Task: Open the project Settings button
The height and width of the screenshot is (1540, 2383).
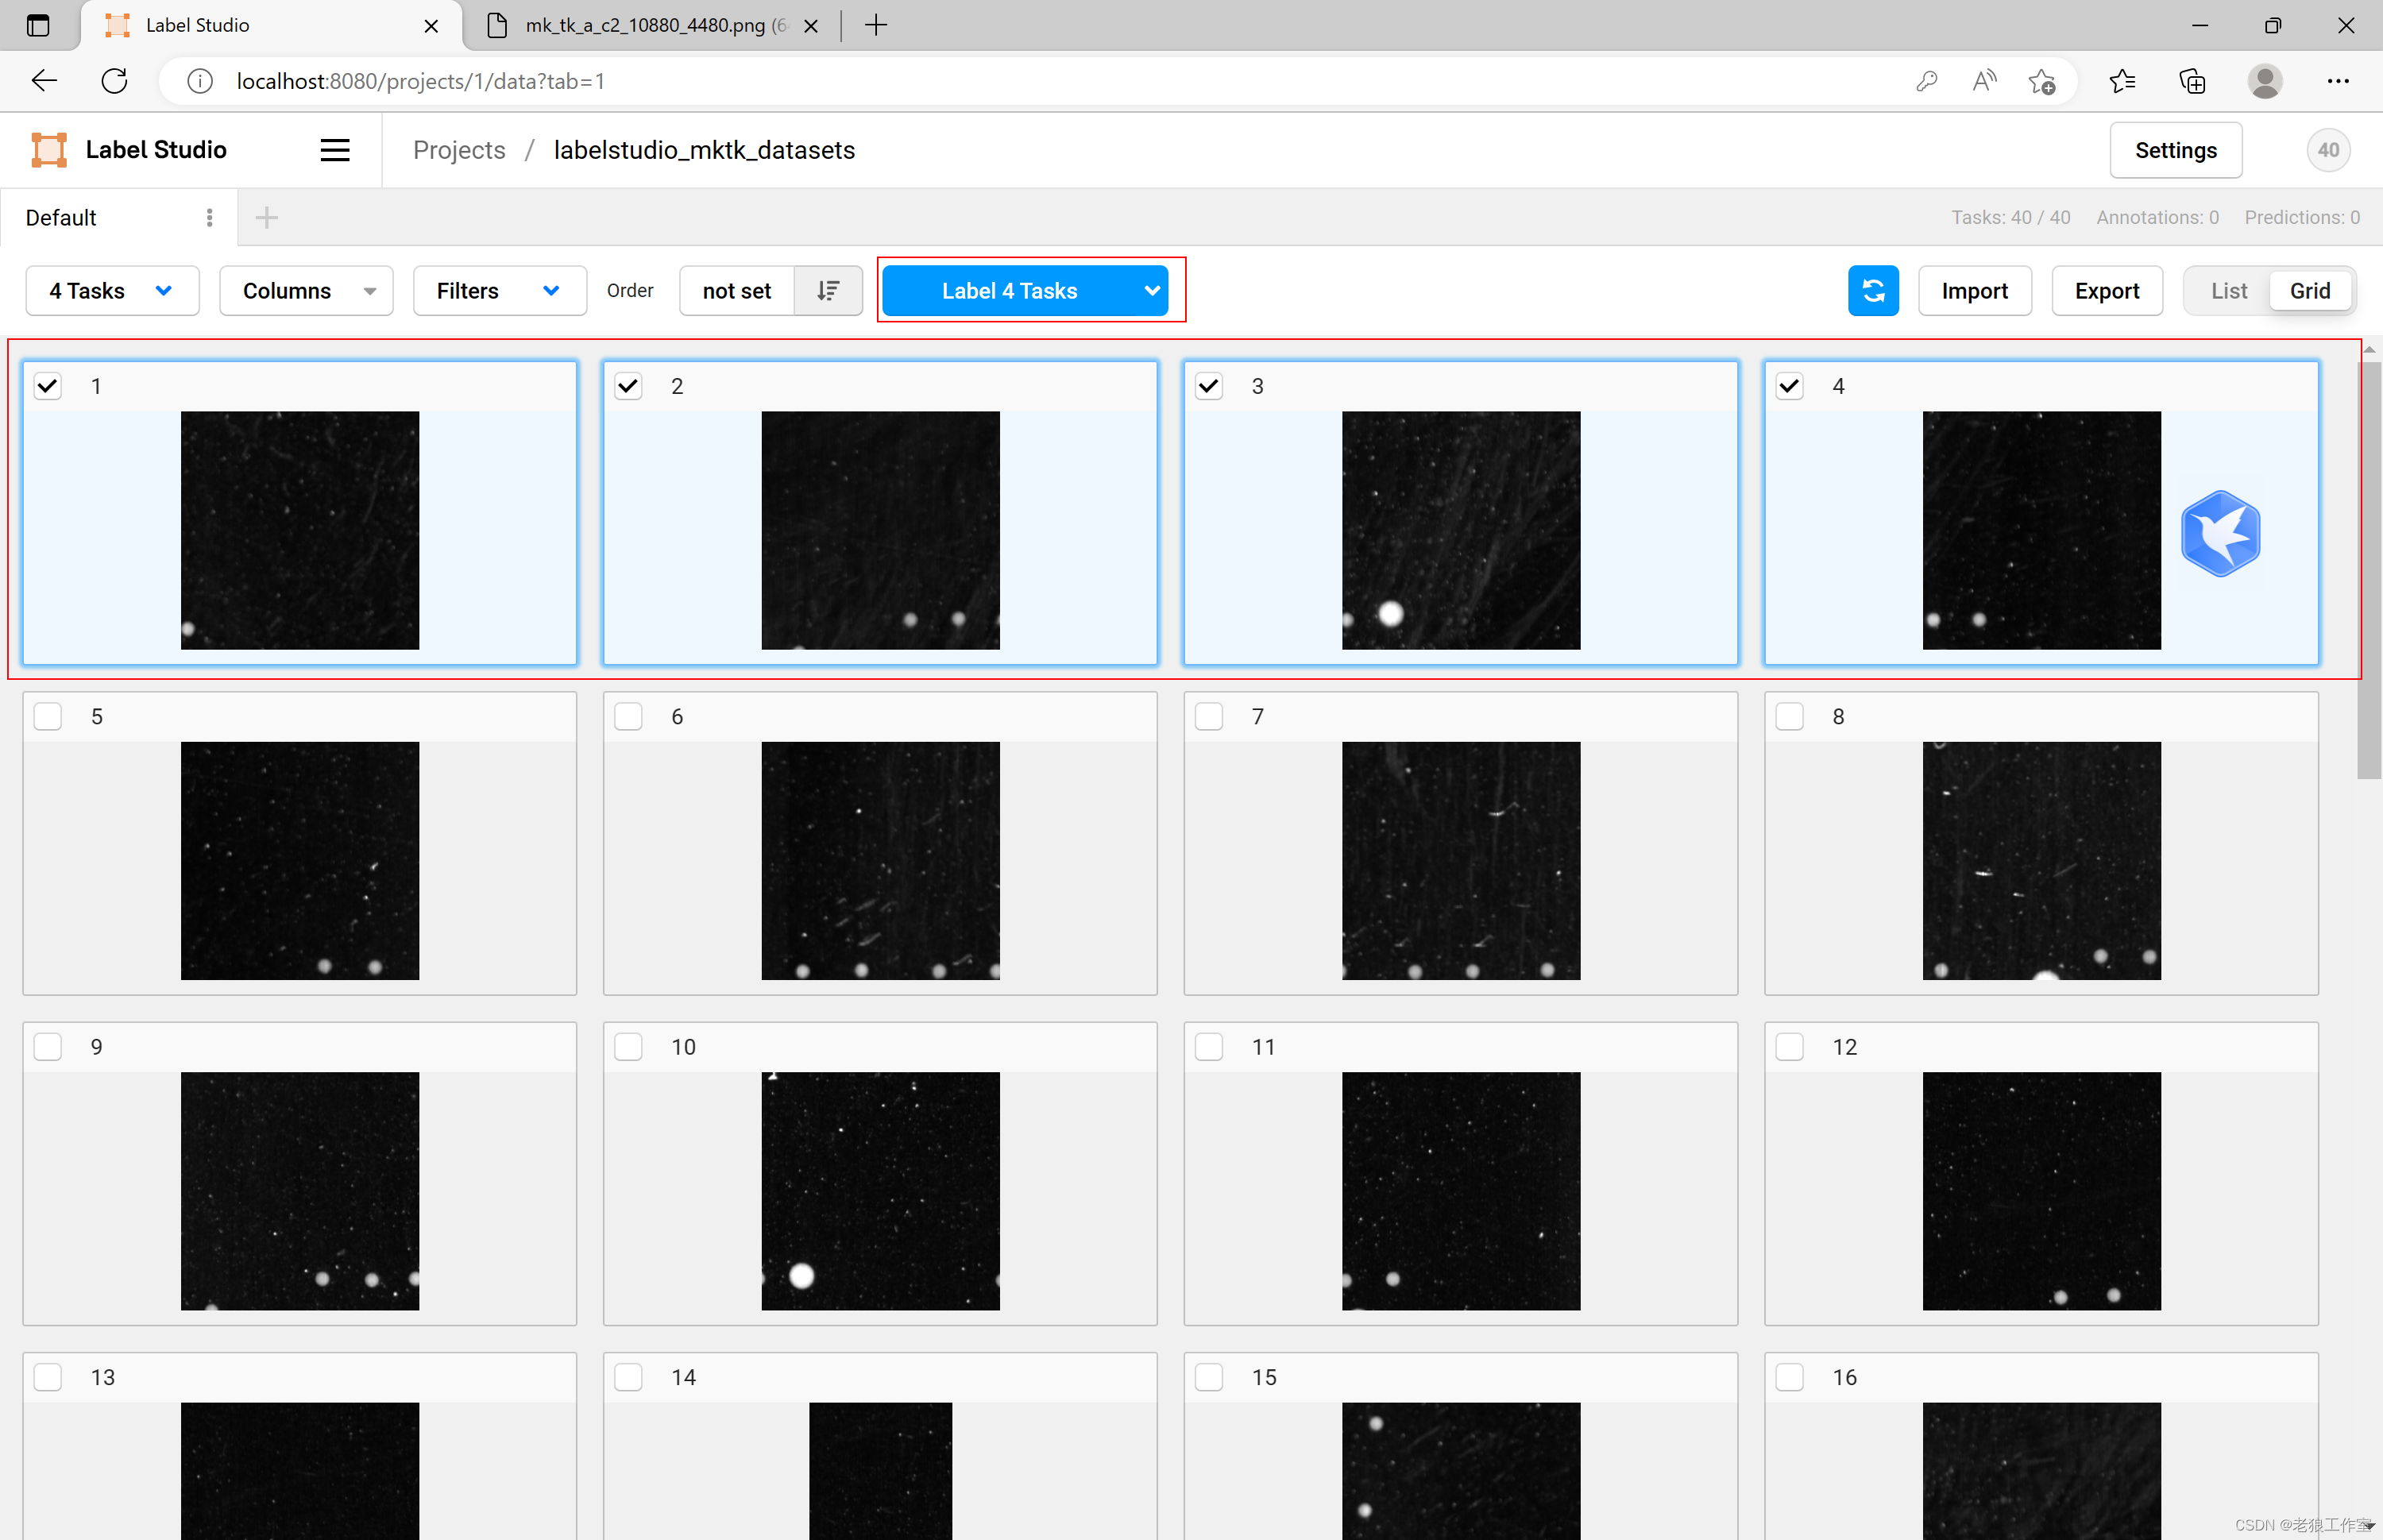Action: pos(2174,150)
